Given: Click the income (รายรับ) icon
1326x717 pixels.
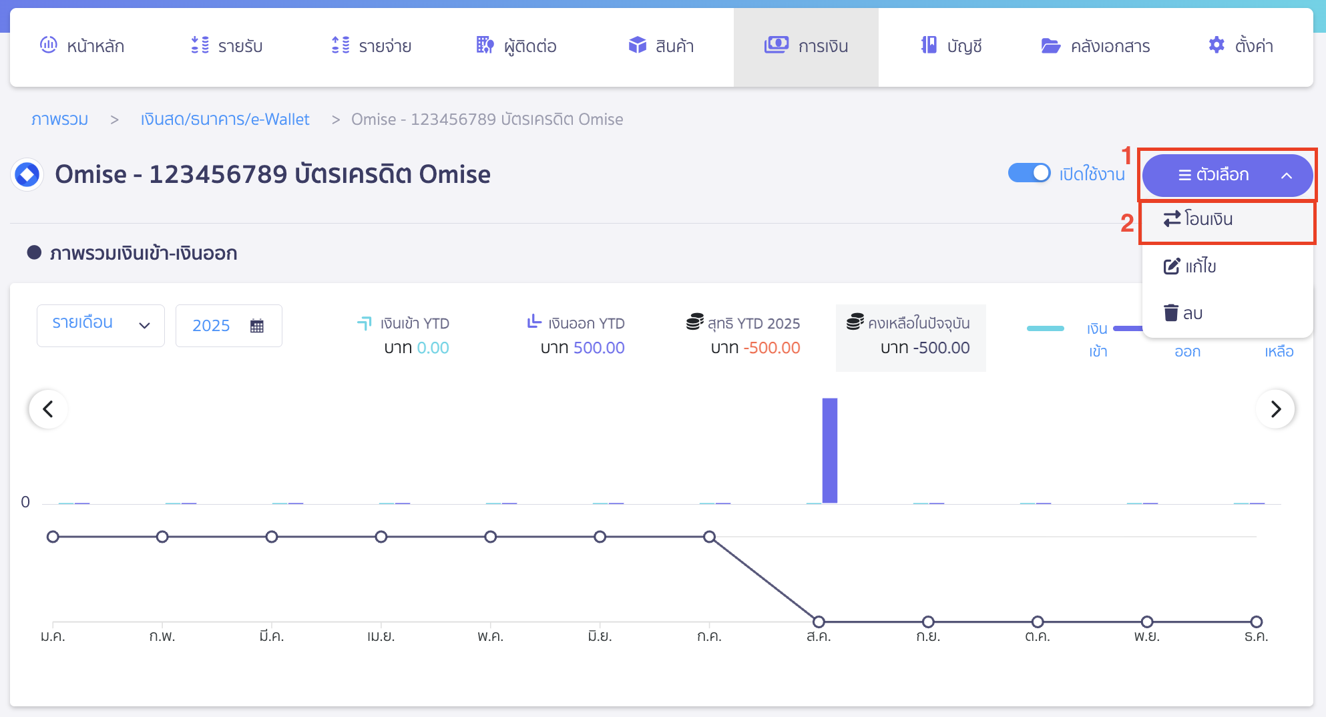Looking at the screenshot, I should (200, 45).
